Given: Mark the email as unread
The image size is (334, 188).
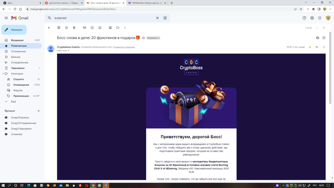Looking at the screenshot, I should pyautogui.click(x=85, y=28).
